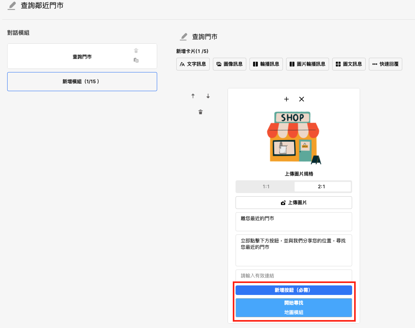Screen dimensions: 415x328
Task: Add a 文字訊息 text message card
Action: coord(193,64)
